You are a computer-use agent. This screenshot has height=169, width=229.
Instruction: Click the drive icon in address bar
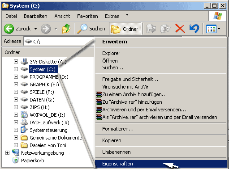[x=28, y=41]
